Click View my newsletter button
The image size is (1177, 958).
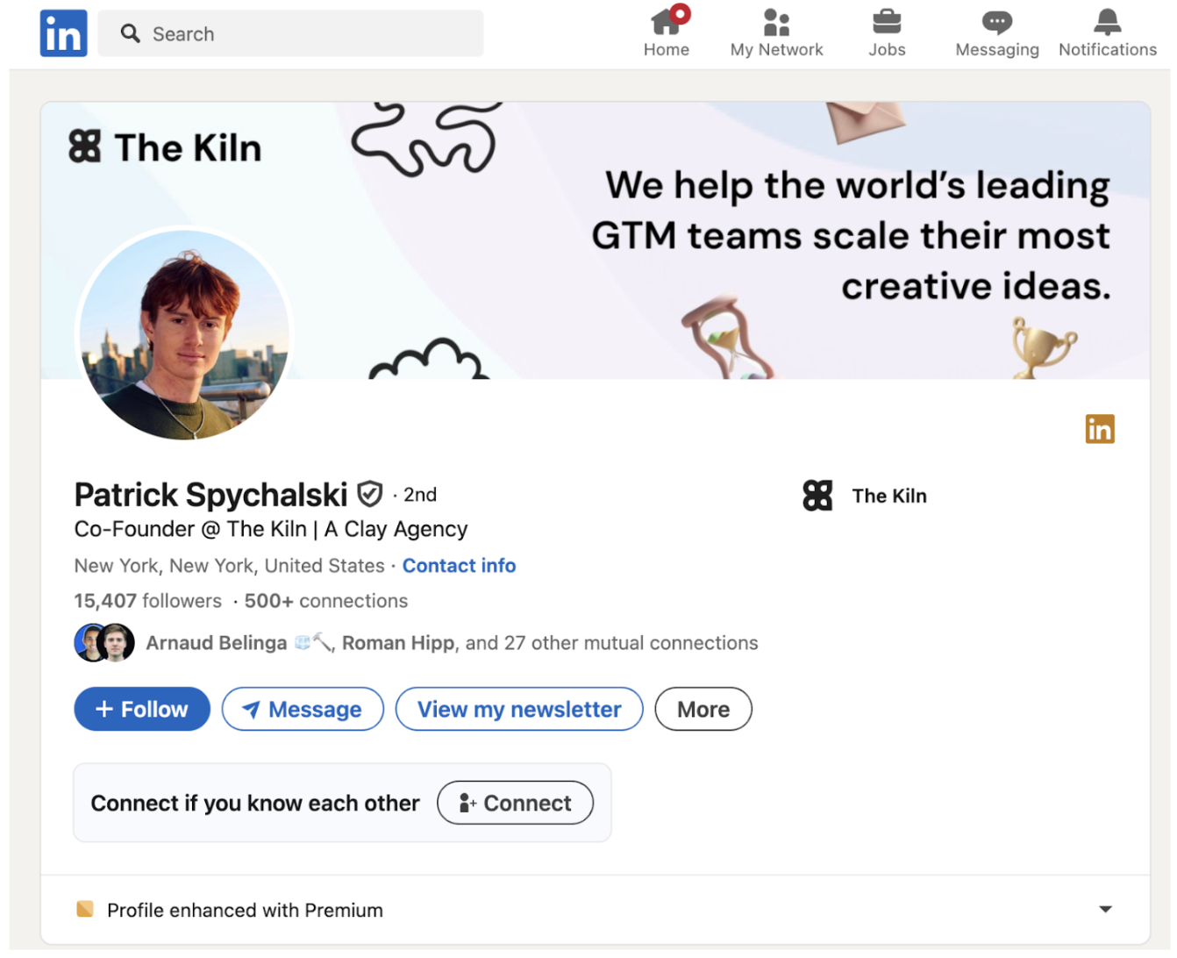[519, 709]
